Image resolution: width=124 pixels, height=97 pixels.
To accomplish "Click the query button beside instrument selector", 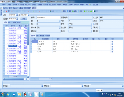I will click(x=24, y=19).
